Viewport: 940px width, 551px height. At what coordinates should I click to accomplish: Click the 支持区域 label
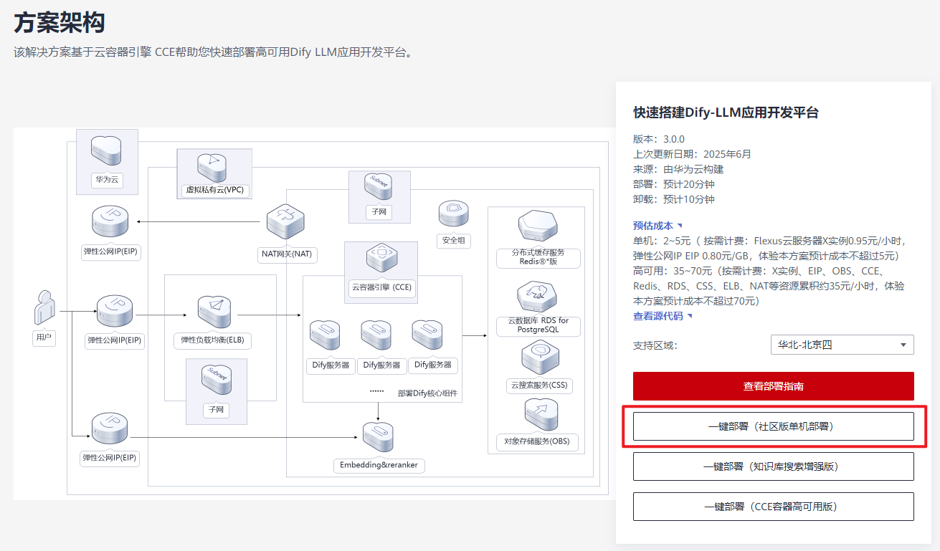(655, 345)
